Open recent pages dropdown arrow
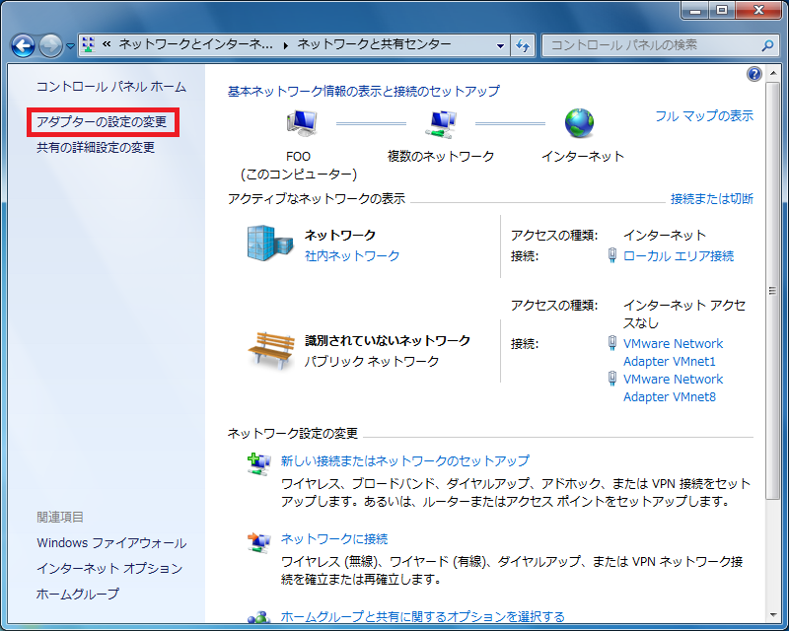Image resolution: width=789 pixels, height=631 pixels. tap(70, 46)
